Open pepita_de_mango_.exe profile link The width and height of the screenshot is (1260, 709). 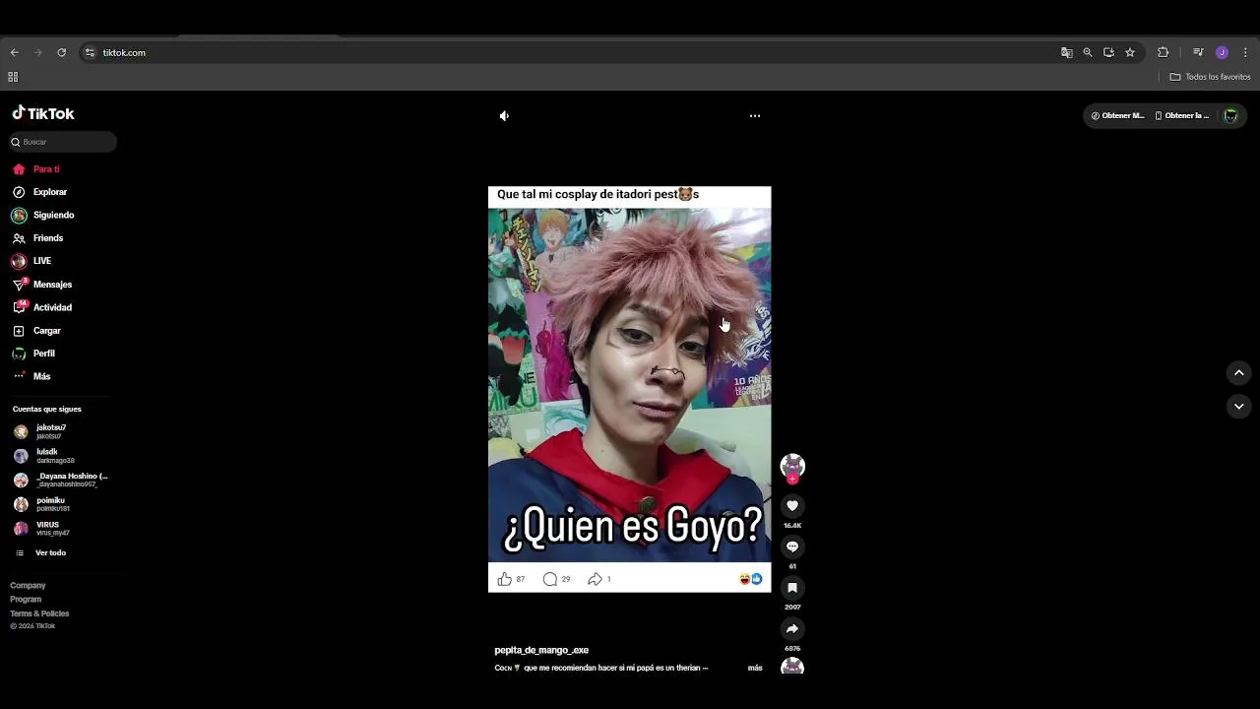click(x=541, y=651)
